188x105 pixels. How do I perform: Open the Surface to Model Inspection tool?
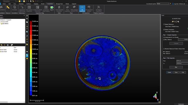point(38,8)
